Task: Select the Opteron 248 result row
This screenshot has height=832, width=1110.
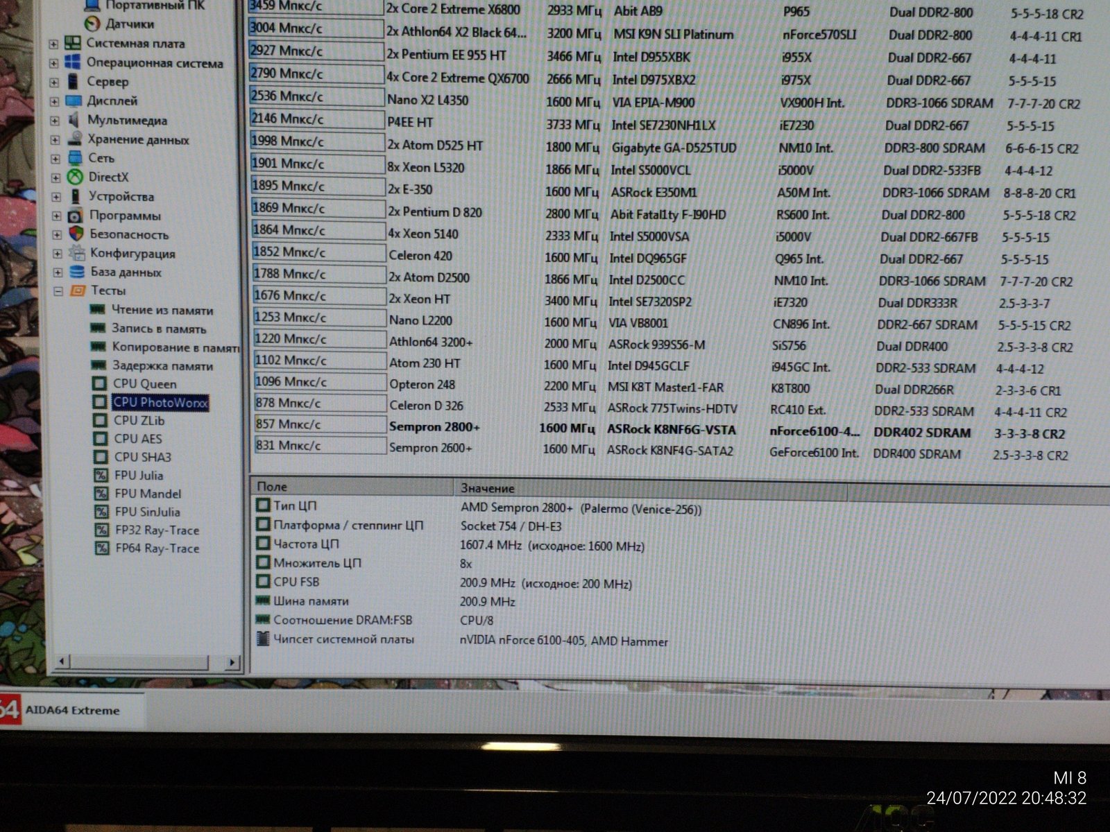Action: [x=659, y=385]
